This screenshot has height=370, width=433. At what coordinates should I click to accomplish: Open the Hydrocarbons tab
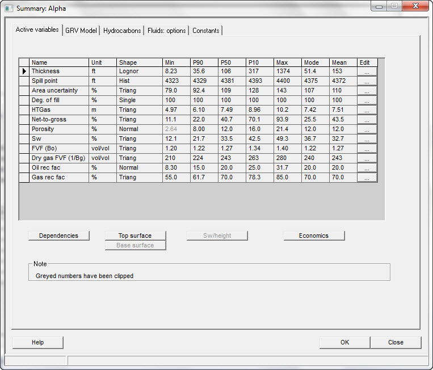(122, 31)
